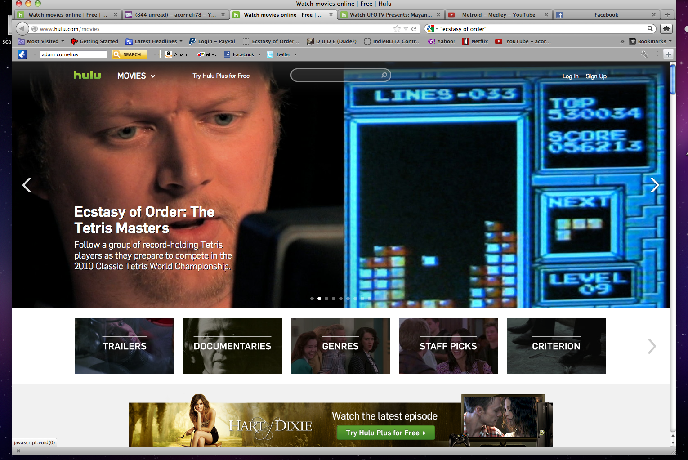Switch to the Metroid - Medley YouTube tab
The height and width of the screenshot is (460, 688).
click(x=499, y=15)
